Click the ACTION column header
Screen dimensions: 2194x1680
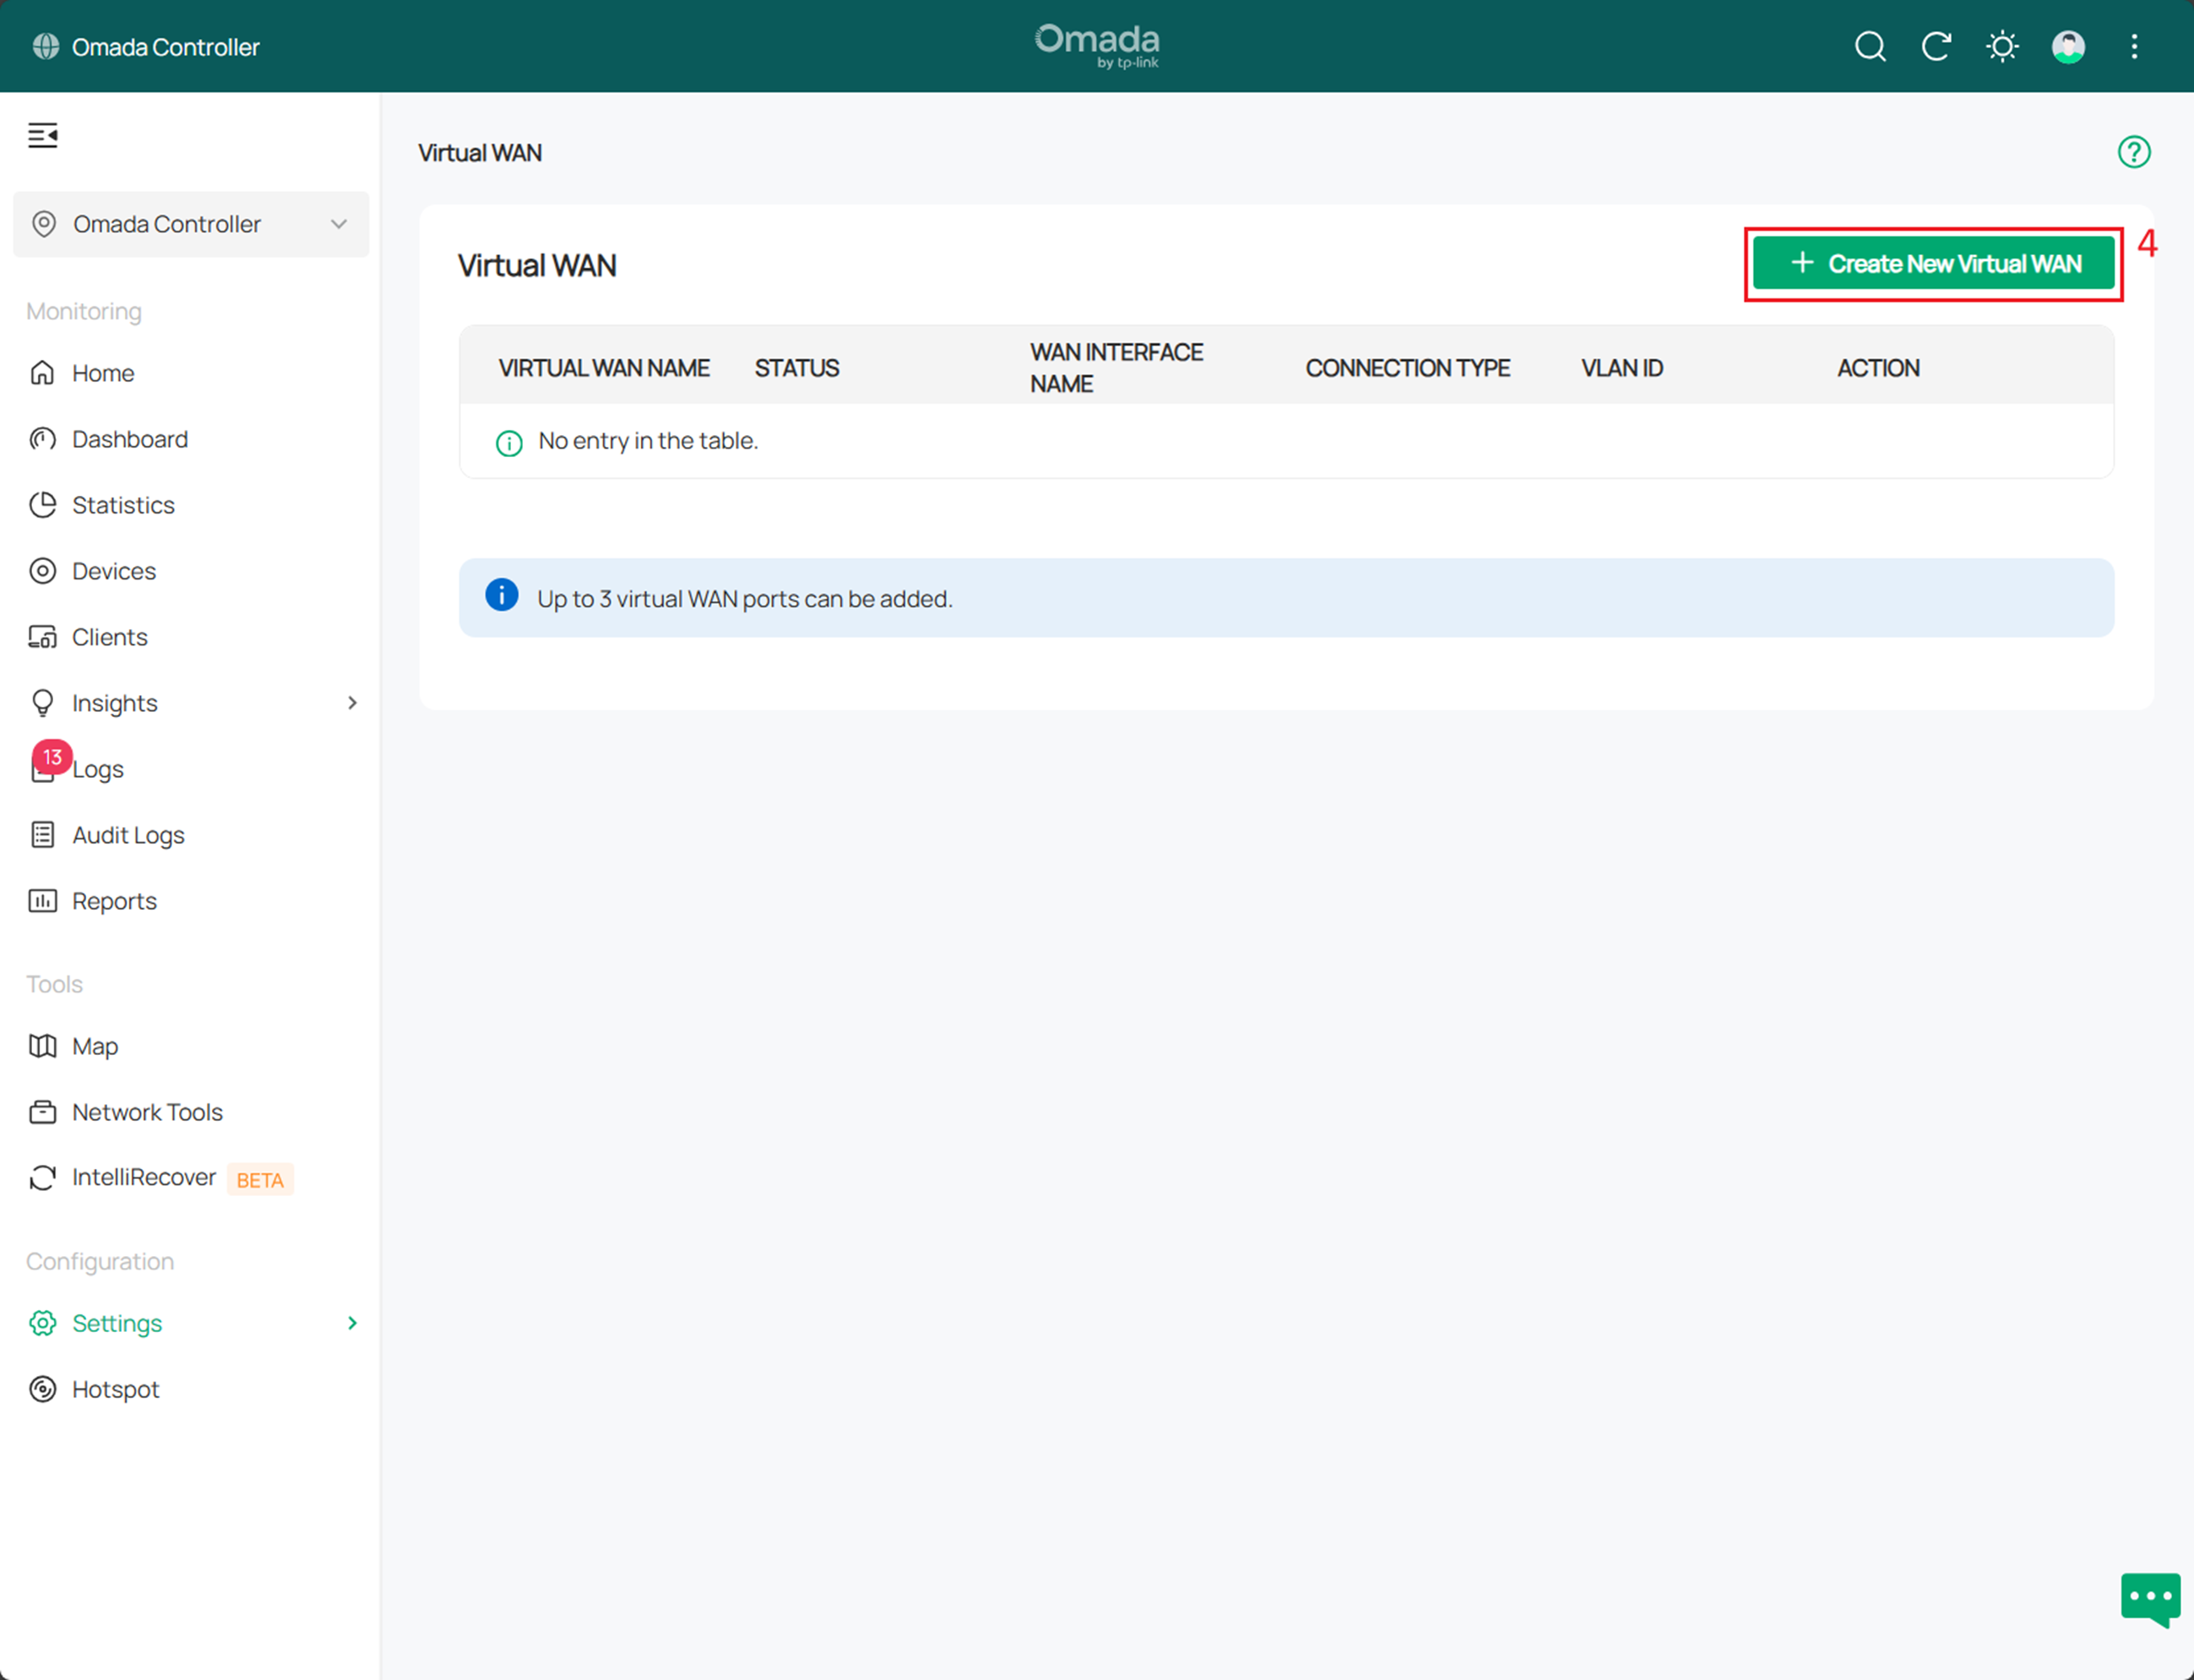point(1878,368)
